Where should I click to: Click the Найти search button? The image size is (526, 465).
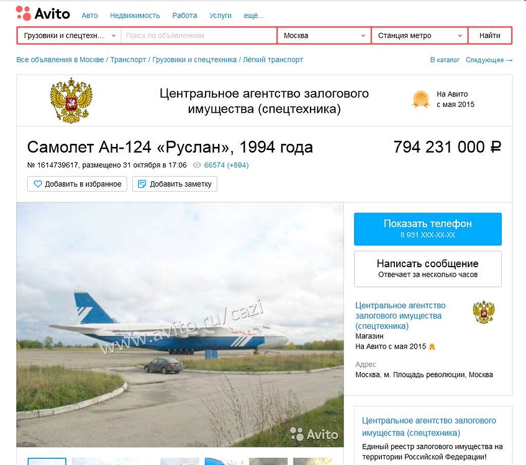coord(490,35)
